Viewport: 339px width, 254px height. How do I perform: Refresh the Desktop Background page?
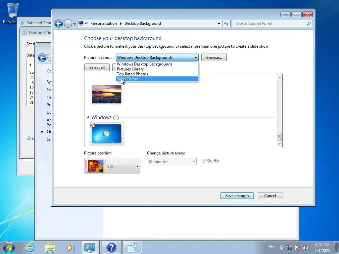[226, 23]
